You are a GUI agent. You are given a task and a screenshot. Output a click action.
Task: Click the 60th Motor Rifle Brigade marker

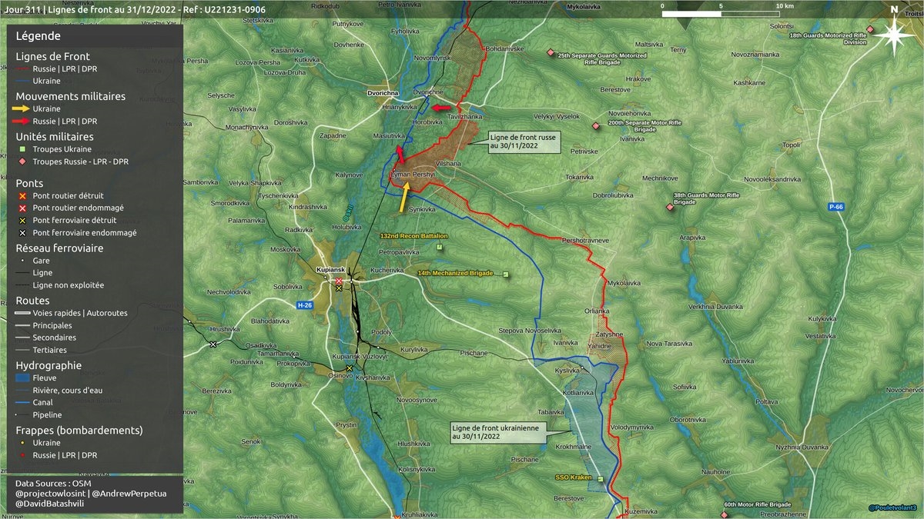pyautogui.click(x=724, y=506)
